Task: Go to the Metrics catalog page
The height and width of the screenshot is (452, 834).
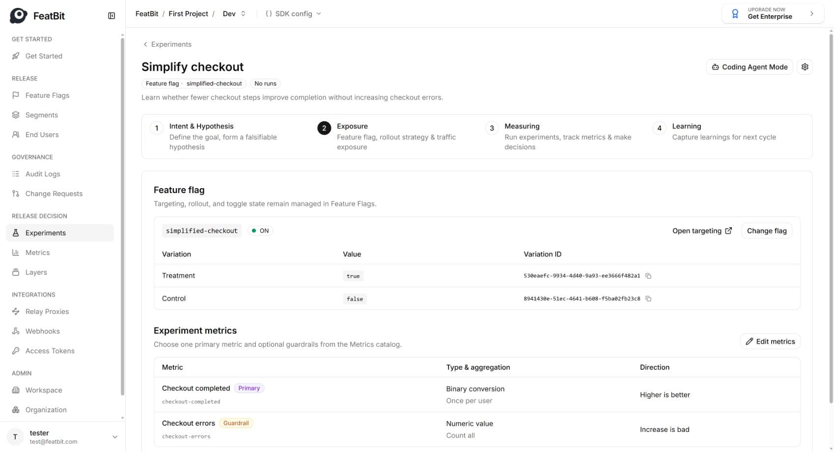Action: pyautogui.click(x=60, y=253)
